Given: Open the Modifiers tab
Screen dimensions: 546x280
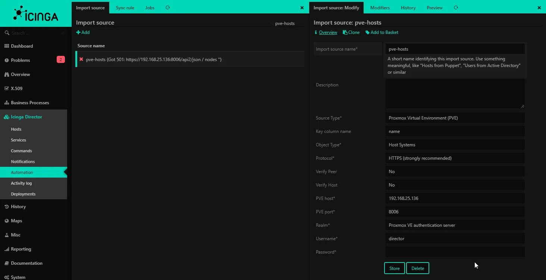Looking at the screenshot, I should point(380,7).
